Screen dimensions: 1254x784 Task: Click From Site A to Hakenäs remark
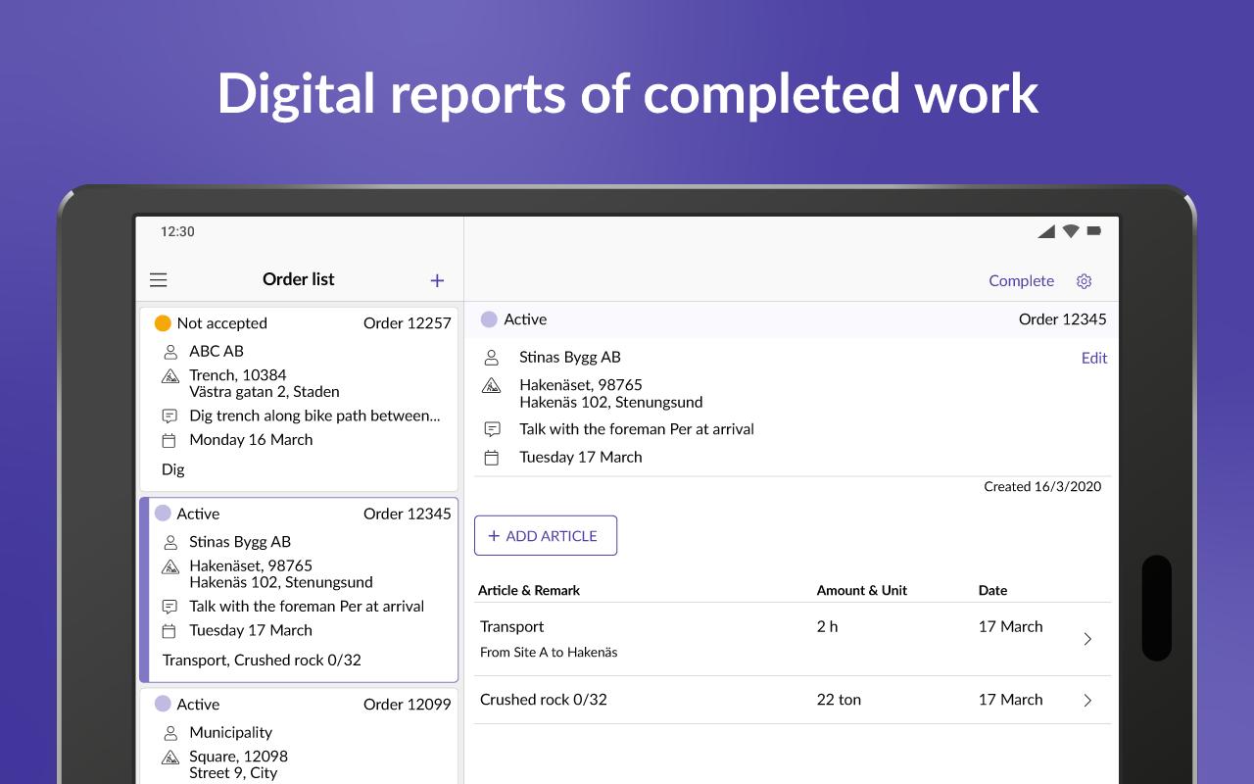click(549, 652)
